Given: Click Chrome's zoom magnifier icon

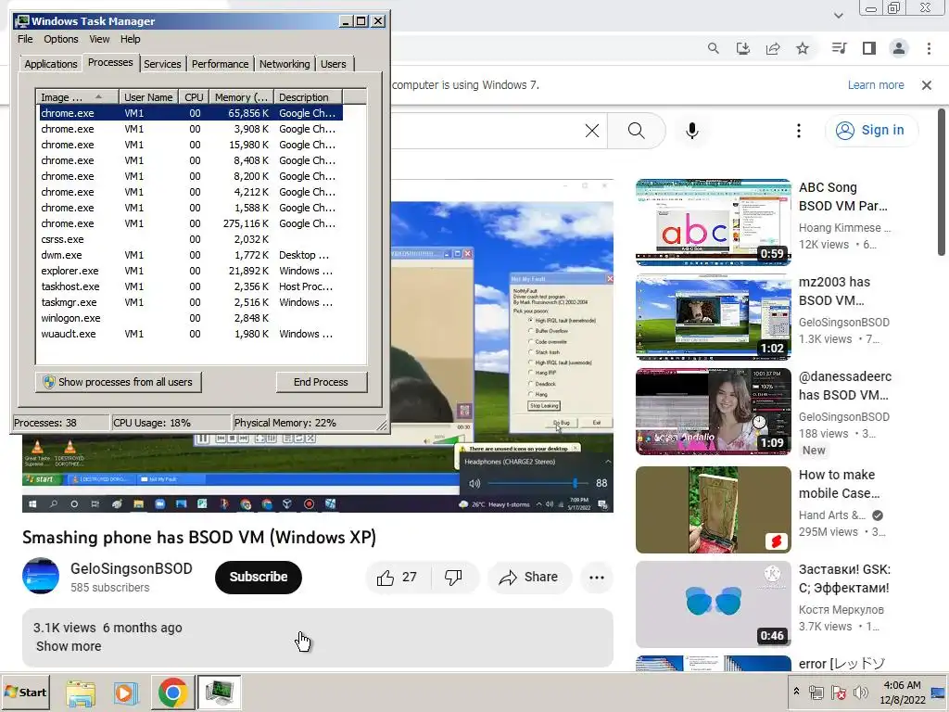Looking at the screenshot, I should pyautogui.click(x=714, y=48).
